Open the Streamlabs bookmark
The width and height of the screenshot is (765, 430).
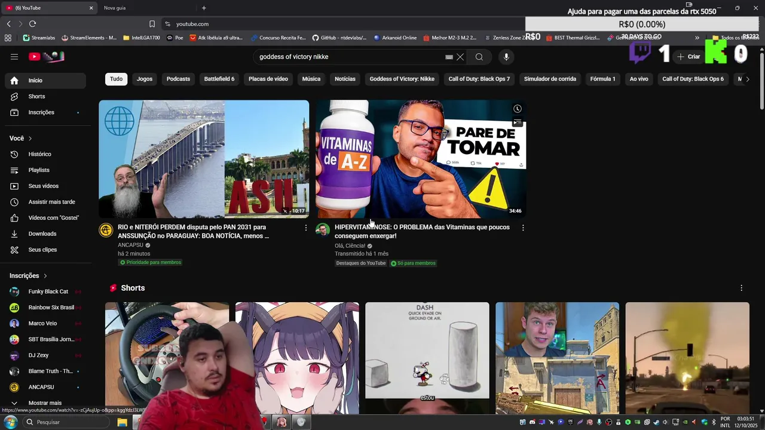coord(39,38)
